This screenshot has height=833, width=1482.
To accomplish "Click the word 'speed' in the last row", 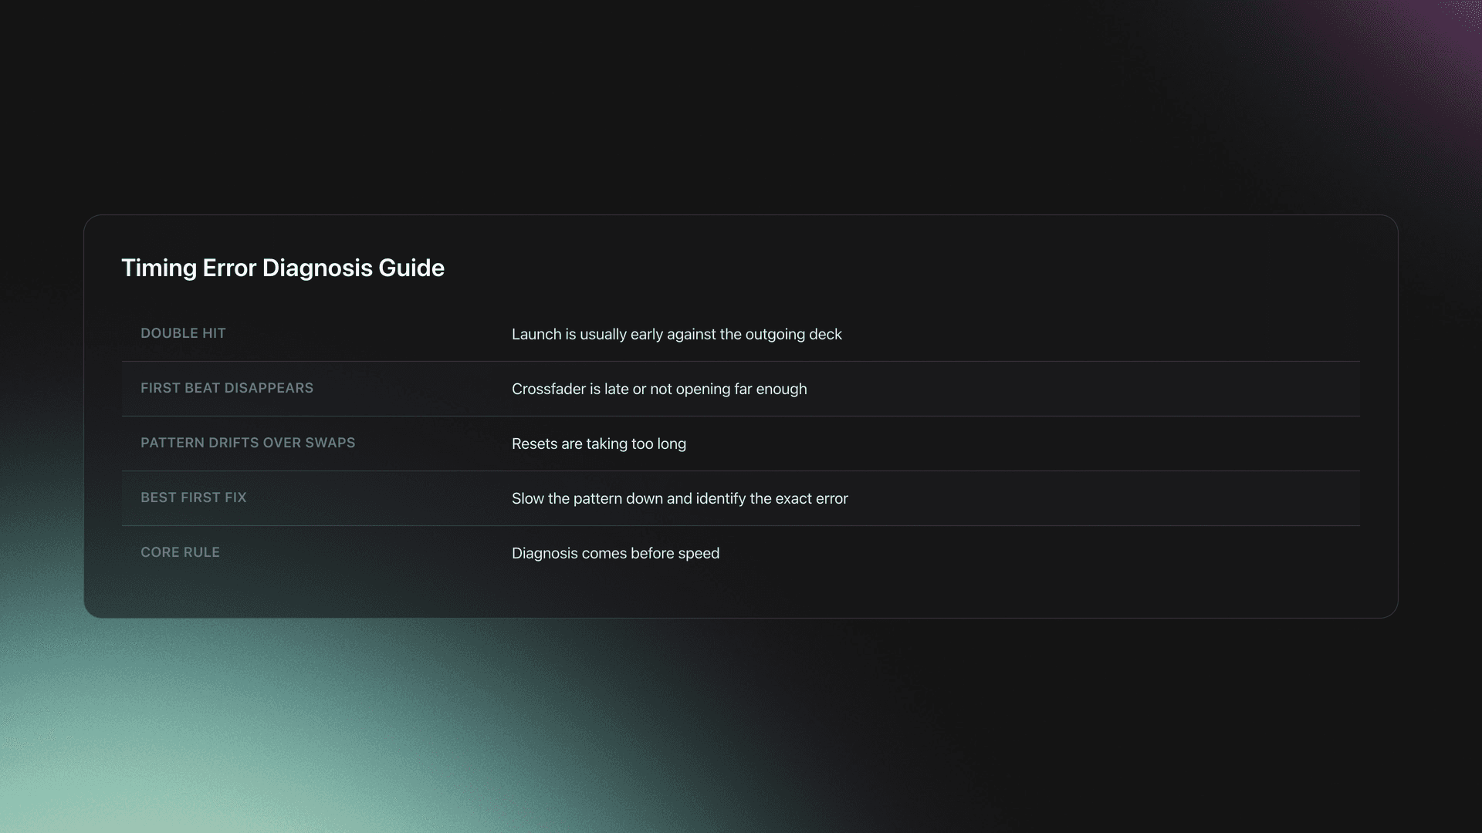I will click(x=699, y=553).
